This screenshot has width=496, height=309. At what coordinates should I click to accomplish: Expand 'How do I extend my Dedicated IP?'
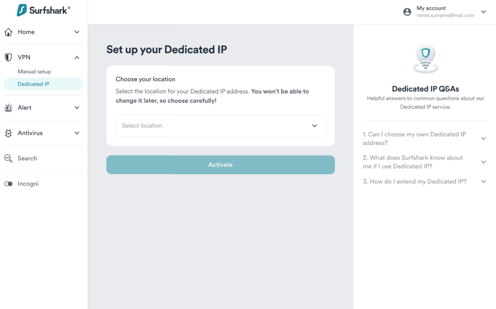[484, 182]
